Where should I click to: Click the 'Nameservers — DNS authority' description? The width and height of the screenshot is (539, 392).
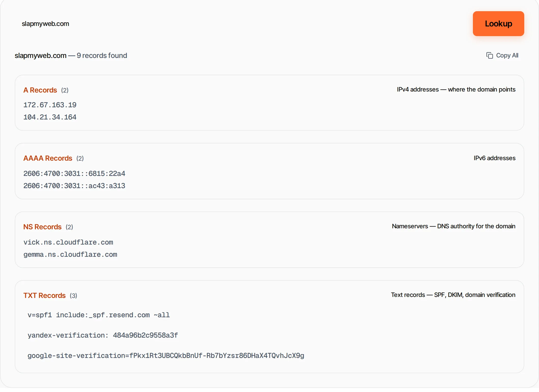pyautogui.click(x=454, y=226)
